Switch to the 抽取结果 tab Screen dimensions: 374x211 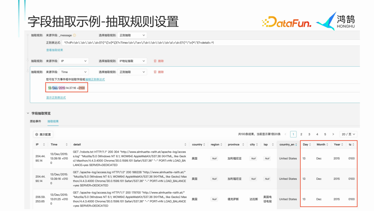tap(54, 121)
